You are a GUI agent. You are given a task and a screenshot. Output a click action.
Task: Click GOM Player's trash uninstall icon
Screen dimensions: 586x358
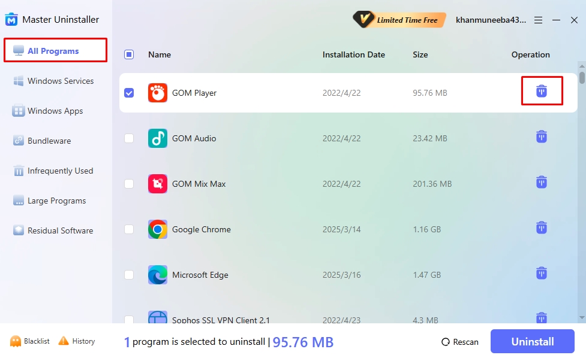tap(542, 90)
